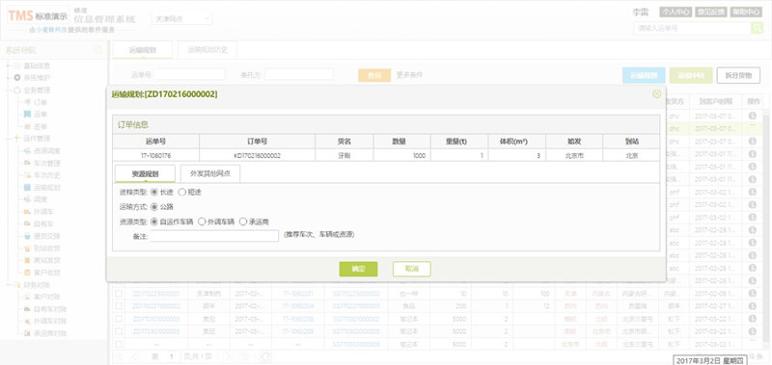This screenshot has width=772, height=365.
Task: Click the 拆分货物 button
Action: tap(738, 76)
